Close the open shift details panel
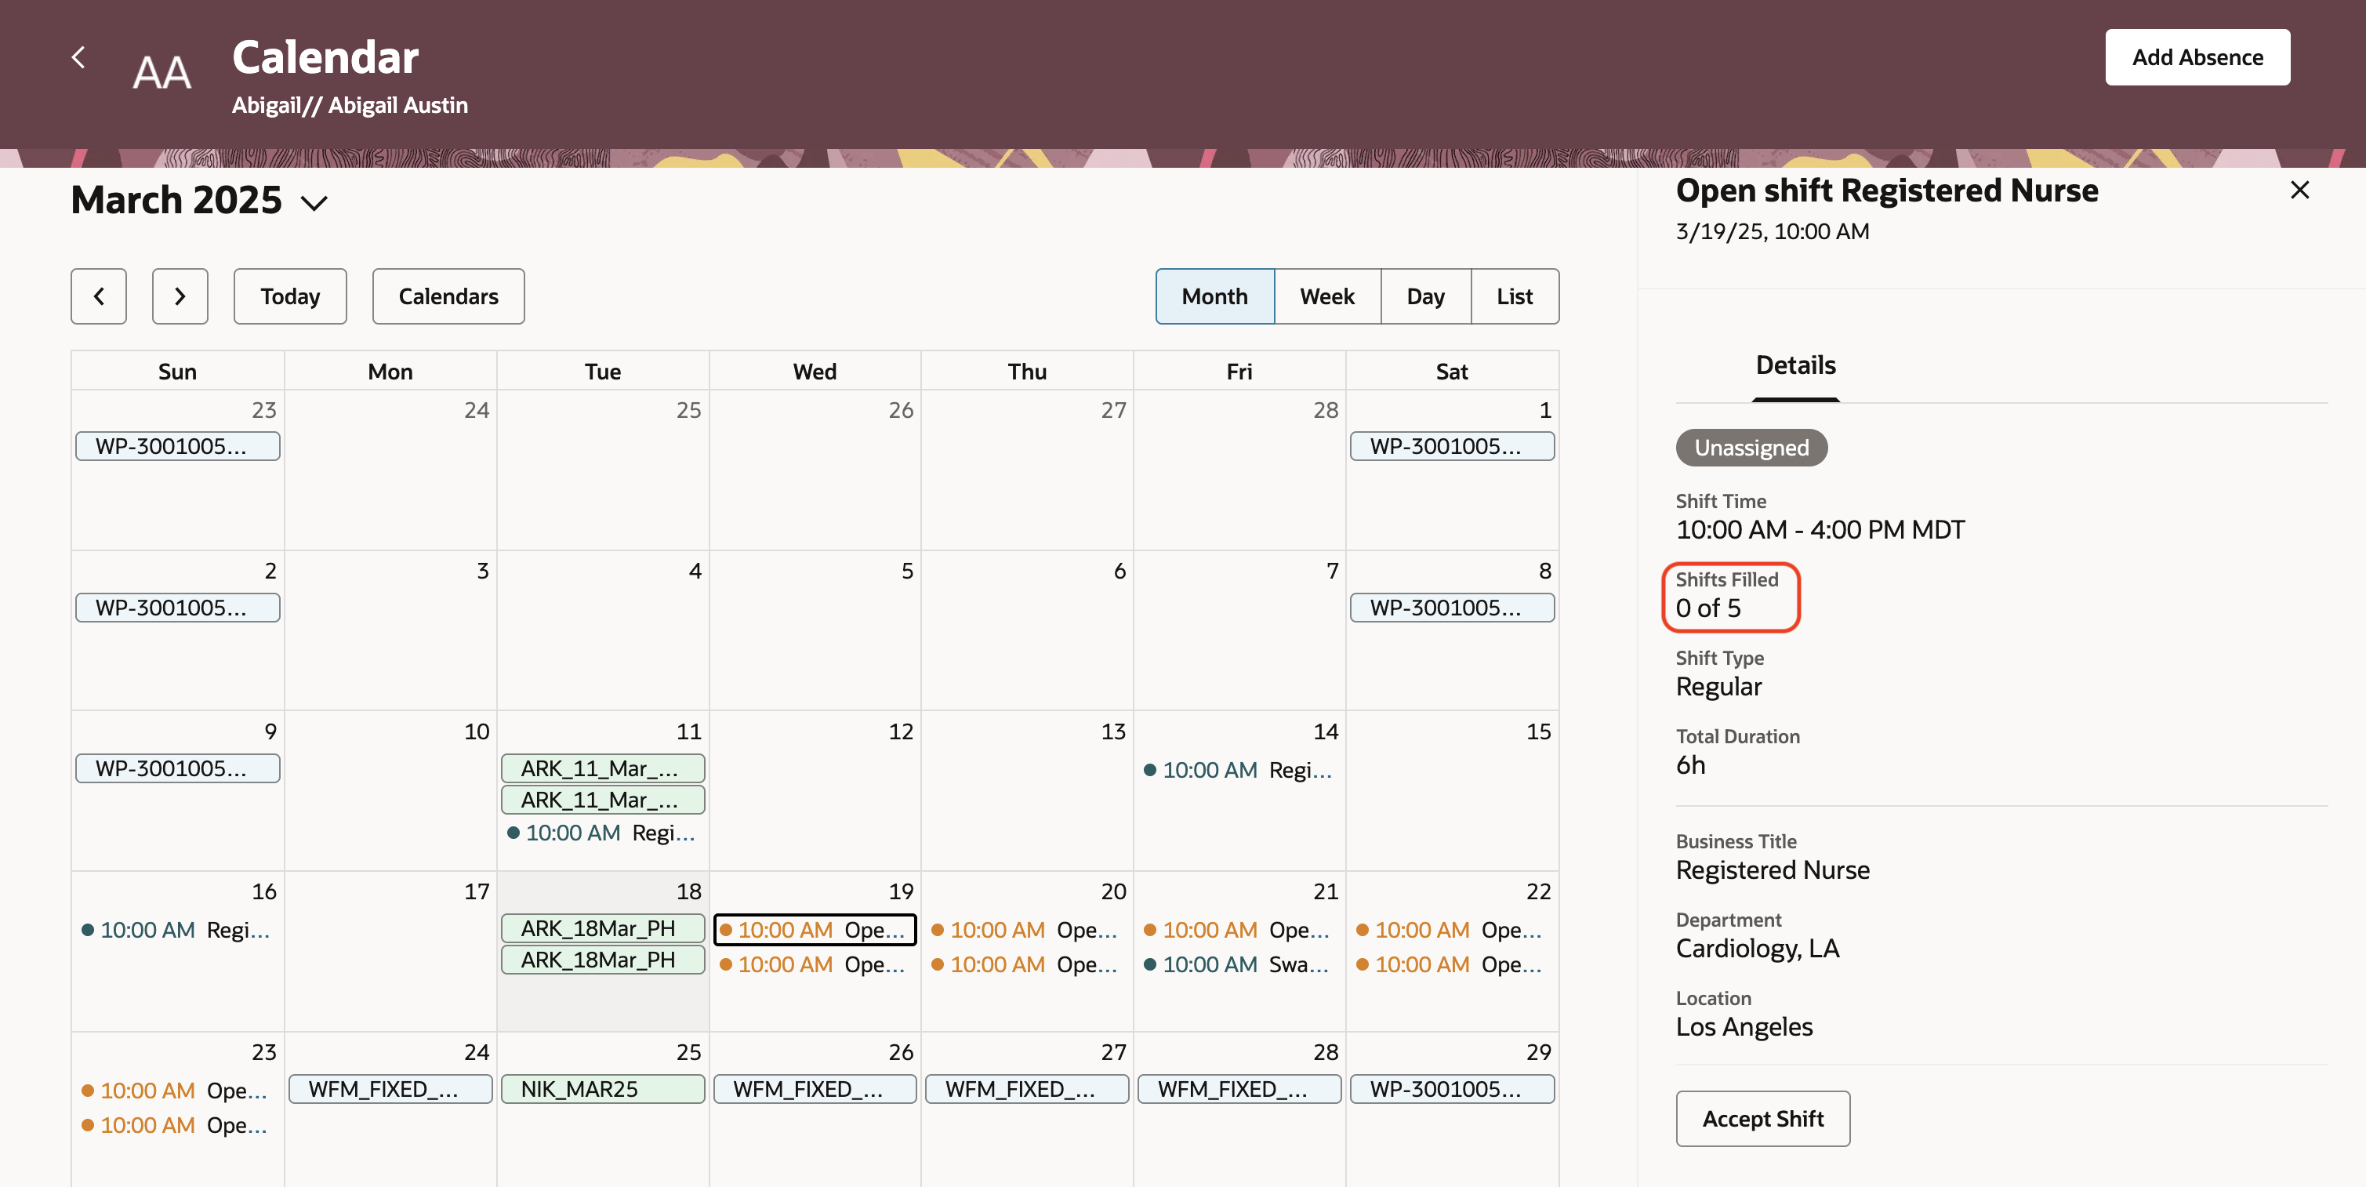The height and width of the screenshot is (1187, 2366). 2299,191
